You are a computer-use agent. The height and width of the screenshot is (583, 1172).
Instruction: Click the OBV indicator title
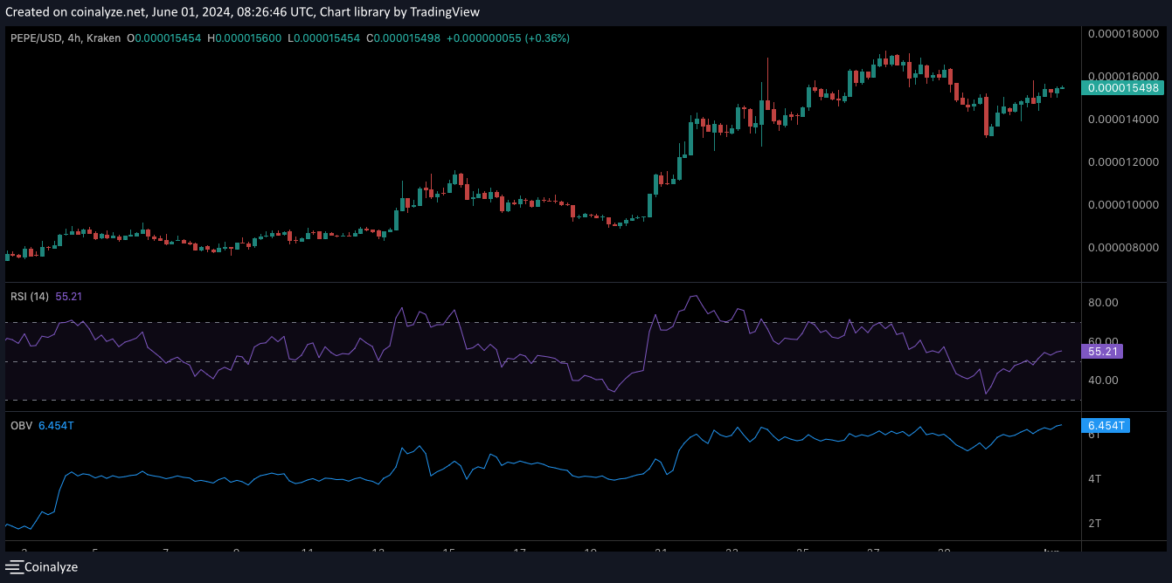(x=21, y=425)
